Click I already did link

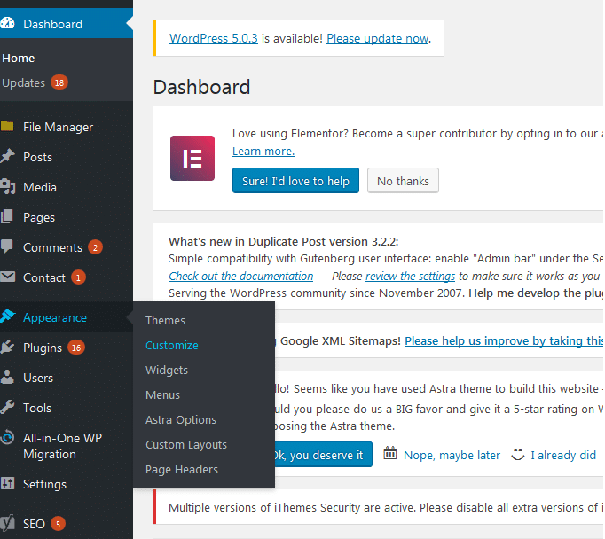(x=563, y=455)
